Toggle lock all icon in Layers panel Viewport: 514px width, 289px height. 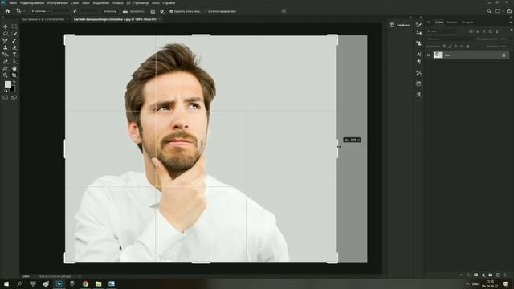coord(467,47)
